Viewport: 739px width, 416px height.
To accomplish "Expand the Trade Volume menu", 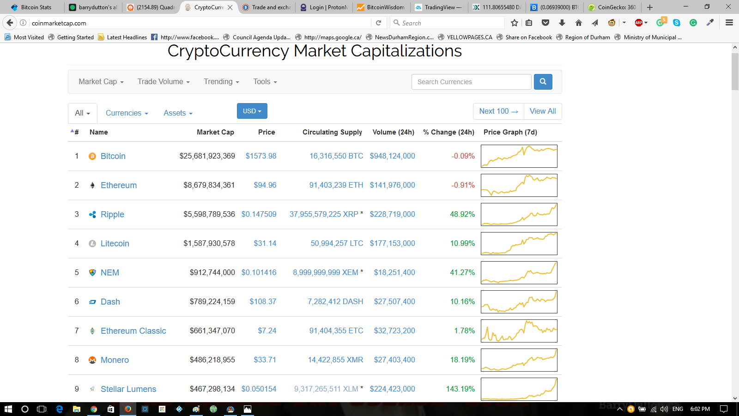I will pos(164,82).
